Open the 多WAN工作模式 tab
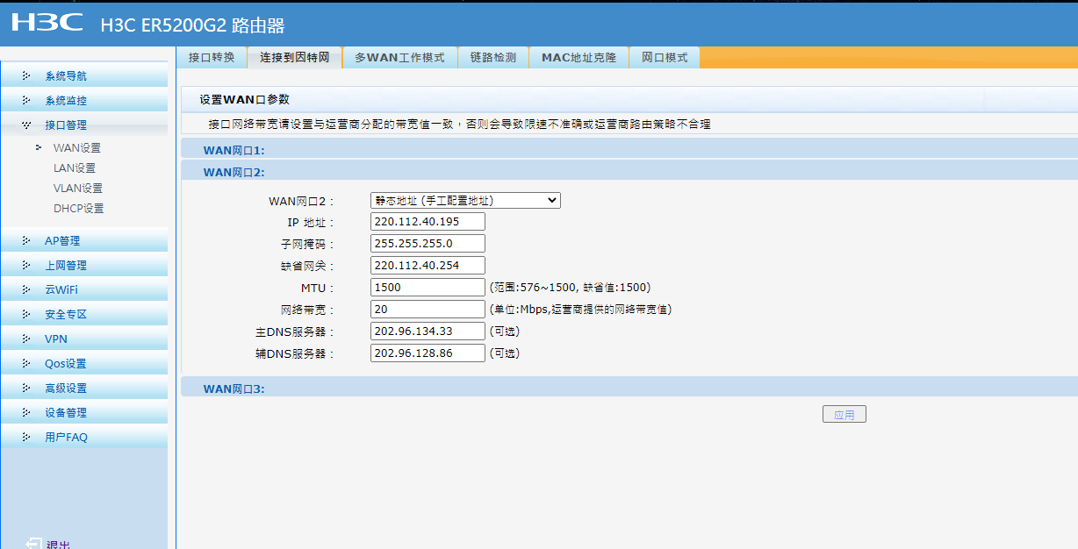The width and height of the screenshot is (1078, 549). pos(399,58)
